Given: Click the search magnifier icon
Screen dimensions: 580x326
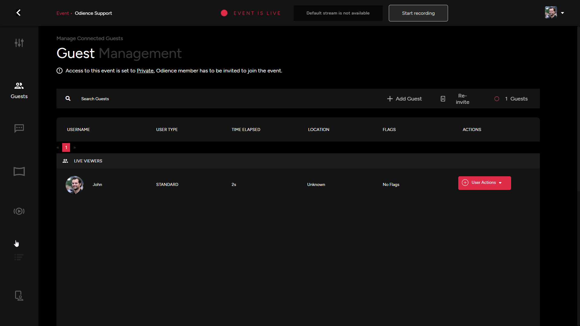Looking at the screenshot, I should [x=68, y=99].
